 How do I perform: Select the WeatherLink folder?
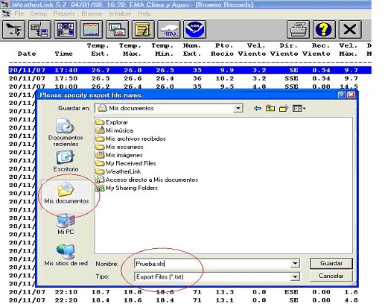(x=118, y=171)
